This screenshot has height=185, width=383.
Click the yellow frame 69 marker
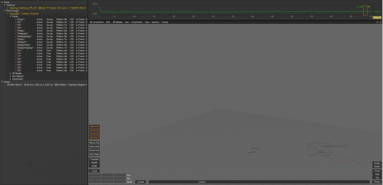(365, 10)
